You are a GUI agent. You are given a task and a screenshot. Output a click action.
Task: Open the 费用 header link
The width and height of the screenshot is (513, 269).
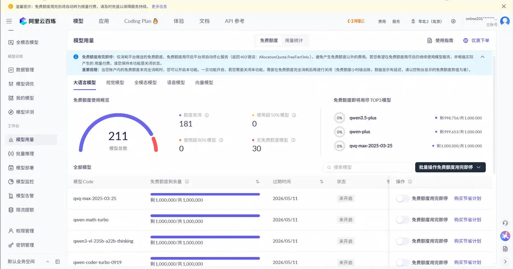pos(382,22)
